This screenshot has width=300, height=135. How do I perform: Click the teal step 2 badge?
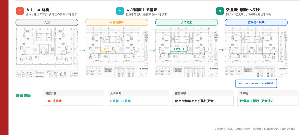coord(120,11)
